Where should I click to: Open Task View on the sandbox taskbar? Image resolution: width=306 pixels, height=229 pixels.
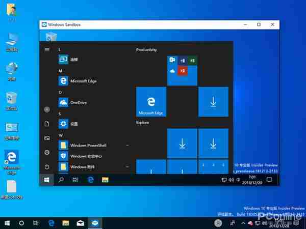(x=75, y=180)
